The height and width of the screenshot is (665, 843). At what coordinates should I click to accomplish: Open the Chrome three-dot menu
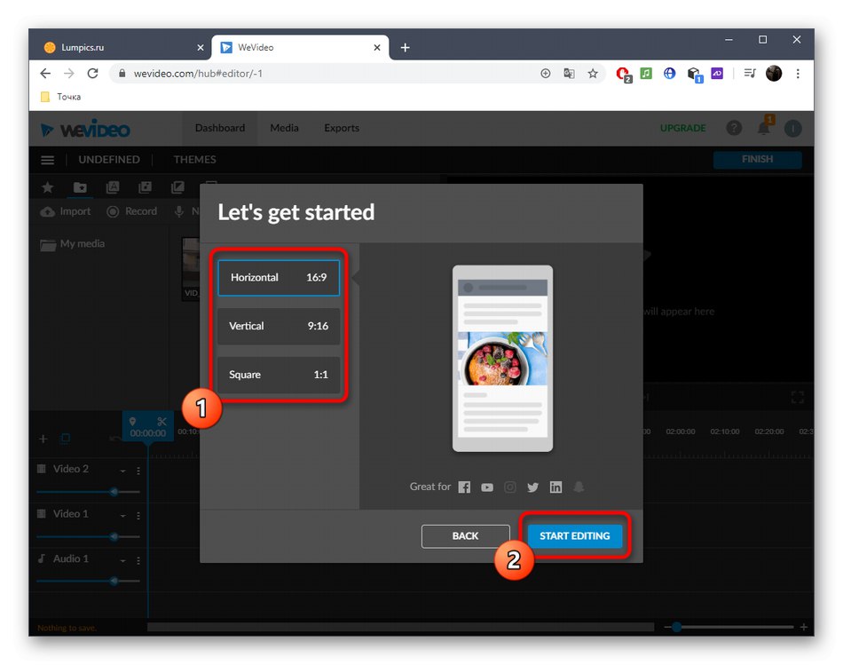coord(798,74)
